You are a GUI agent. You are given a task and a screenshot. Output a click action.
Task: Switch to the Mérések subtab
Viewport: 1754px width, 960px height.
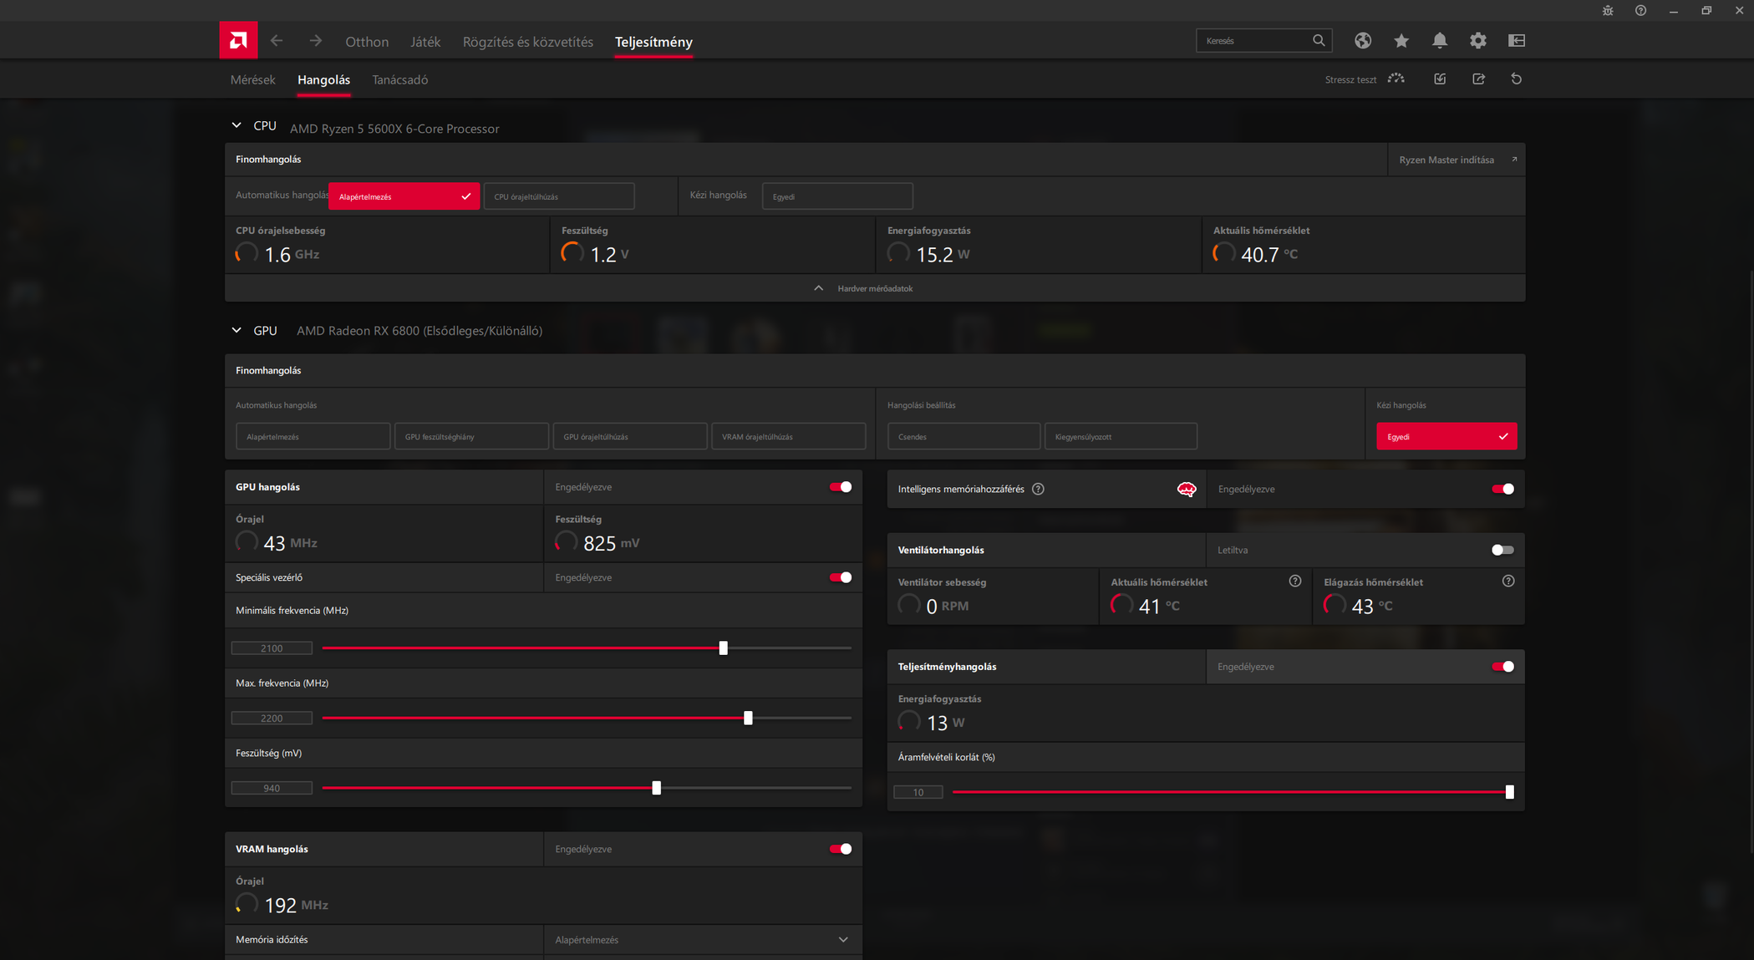pyautogui.click(x=252, y=79)
